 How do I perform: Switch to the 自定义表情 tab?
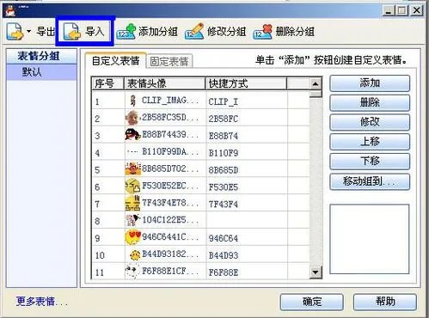116,61
